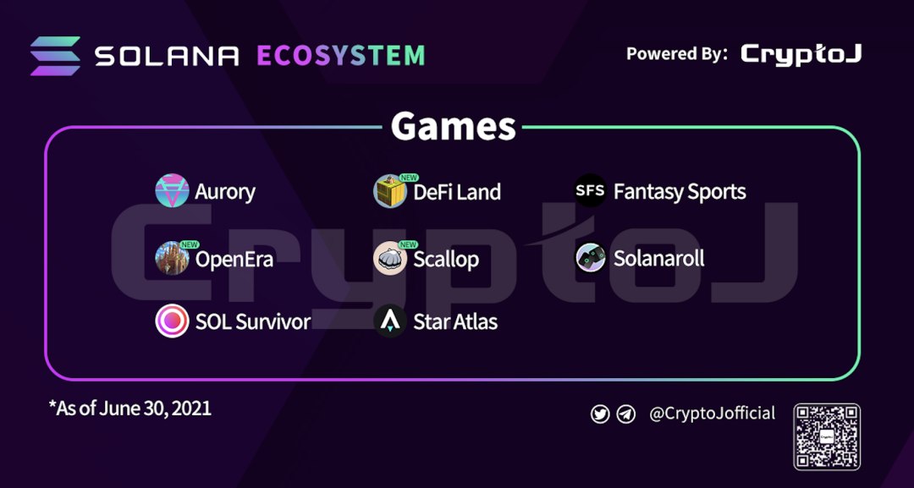Select the QR code image

(x=827, y=436)
